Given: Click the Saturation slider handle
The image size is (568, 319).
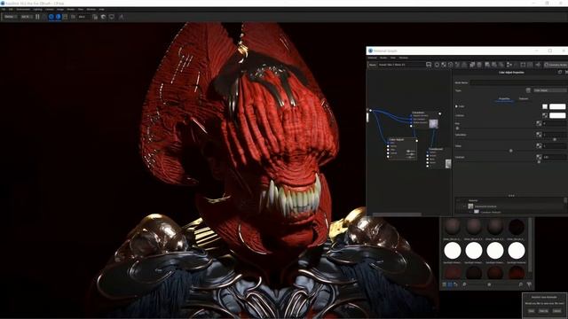Looking at the screenshot, I should coord(554,140).
